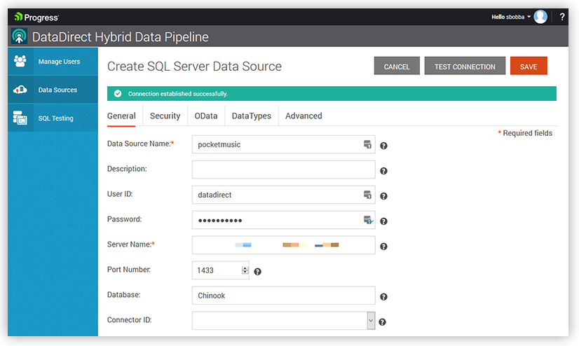
Task: Click the Port Number spinner arrows
Action: click(x=245, y=270)
